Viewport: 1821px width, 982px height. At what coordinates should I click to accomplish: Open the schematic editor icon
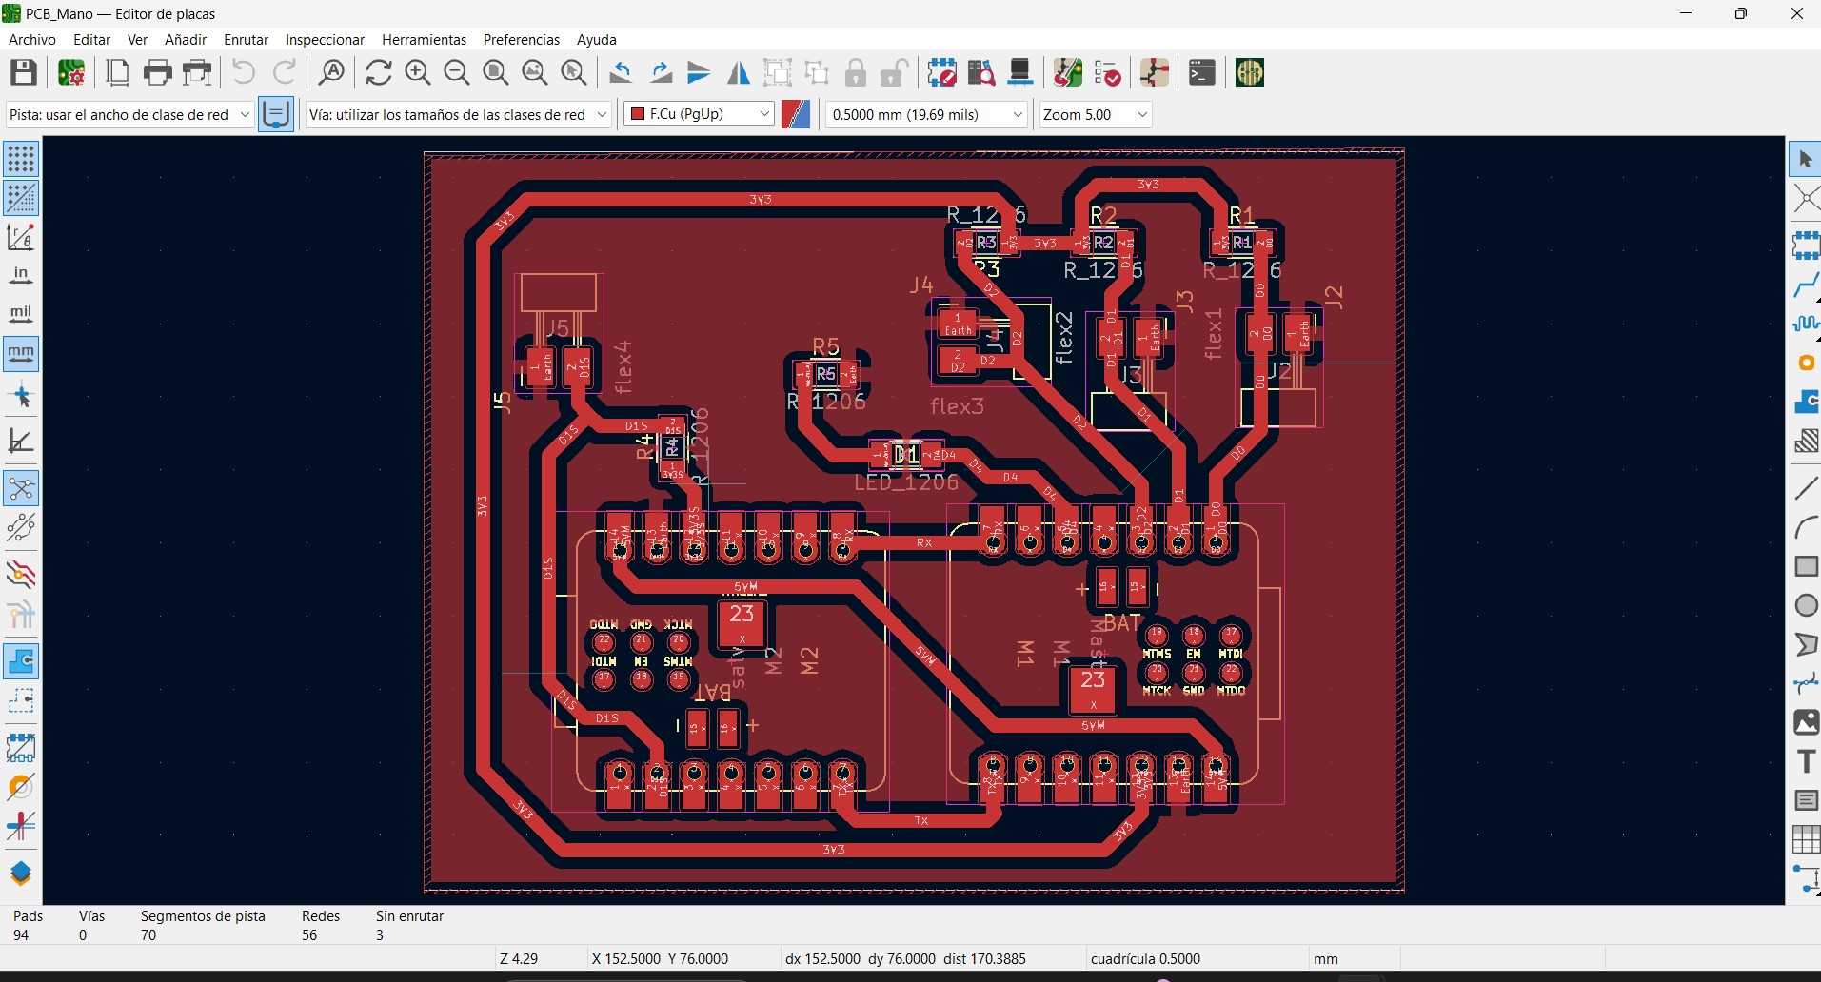point(1154,72)
